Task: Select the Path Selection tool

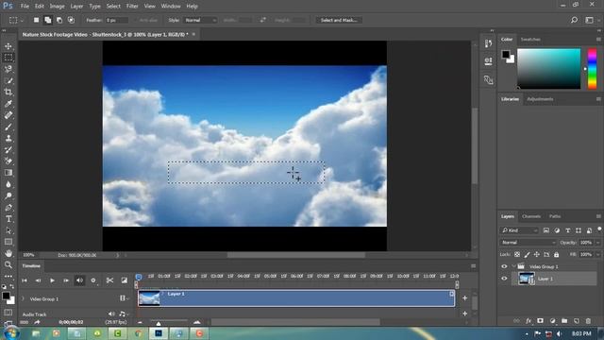Action: tap(8, 230)
